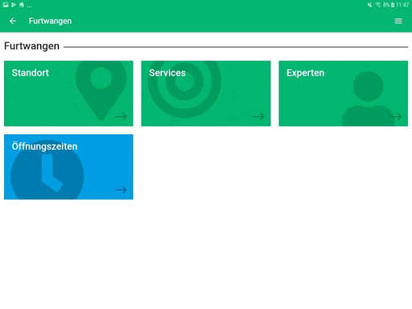Click the arrow on the Standort tile

[122, 117]
